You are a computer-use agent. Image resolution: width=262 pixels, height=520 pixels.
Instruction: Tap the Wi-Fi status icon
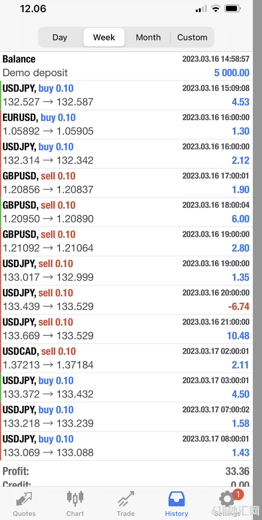(216, 8)
